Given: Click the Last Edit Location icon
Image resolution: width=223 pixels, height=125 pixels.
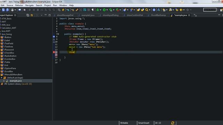Looking at the screenshot, I should coord(177,10).
